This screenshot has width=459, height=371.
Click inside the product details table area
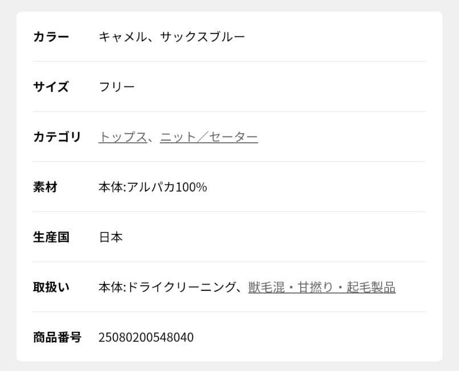click(x=342, y=187)
